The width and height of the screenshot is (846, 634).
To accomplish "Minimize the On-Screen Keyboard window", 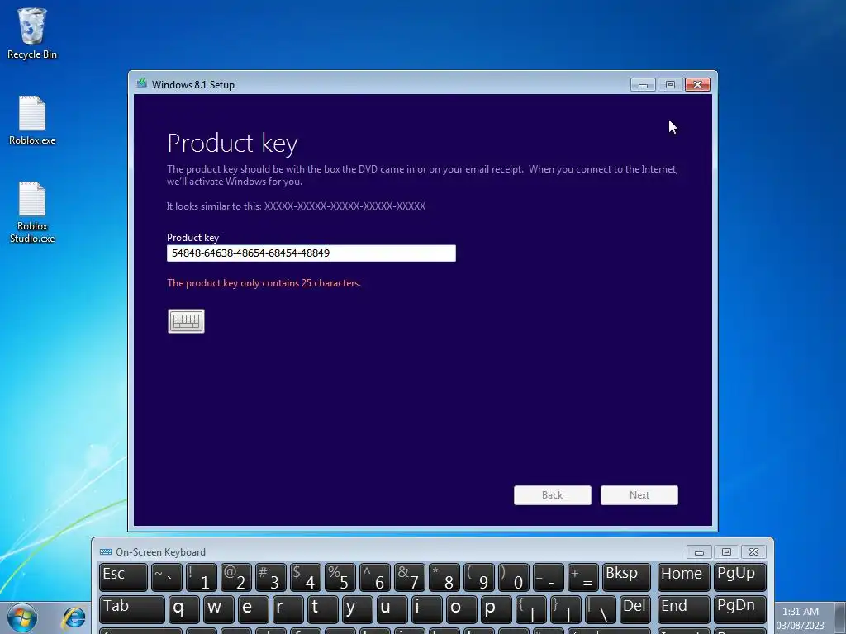I will (699, 552).
